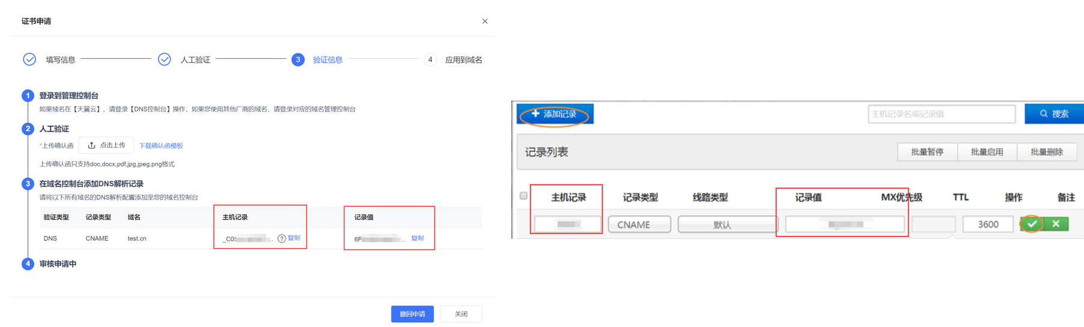Close the 证书申请 dialog with X icon
This screenshot has width=1084, height=327.
pos(485,21)
